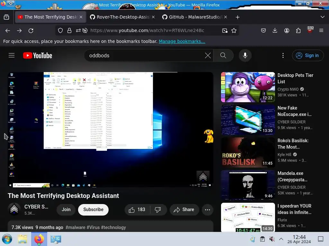Viewport: 329px width, 246px height.
Task: Open Roko's Basilisk video thumbnail
Action: (248, 152)
